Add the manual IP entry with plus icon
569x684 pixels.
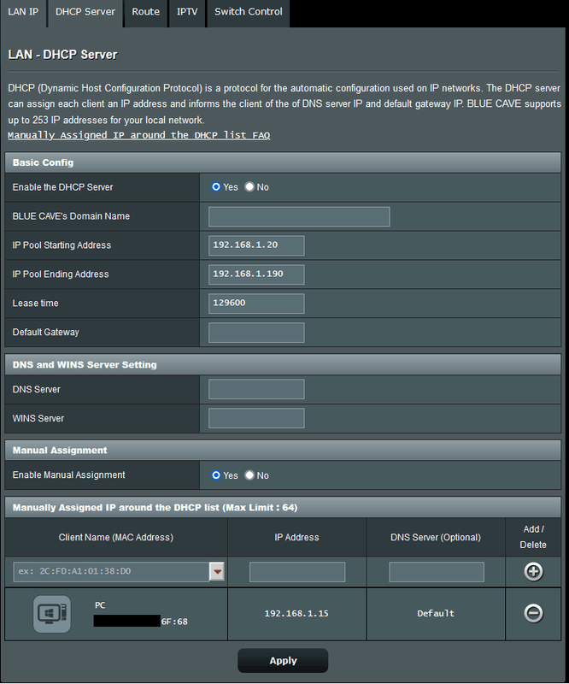pos(533,571)
